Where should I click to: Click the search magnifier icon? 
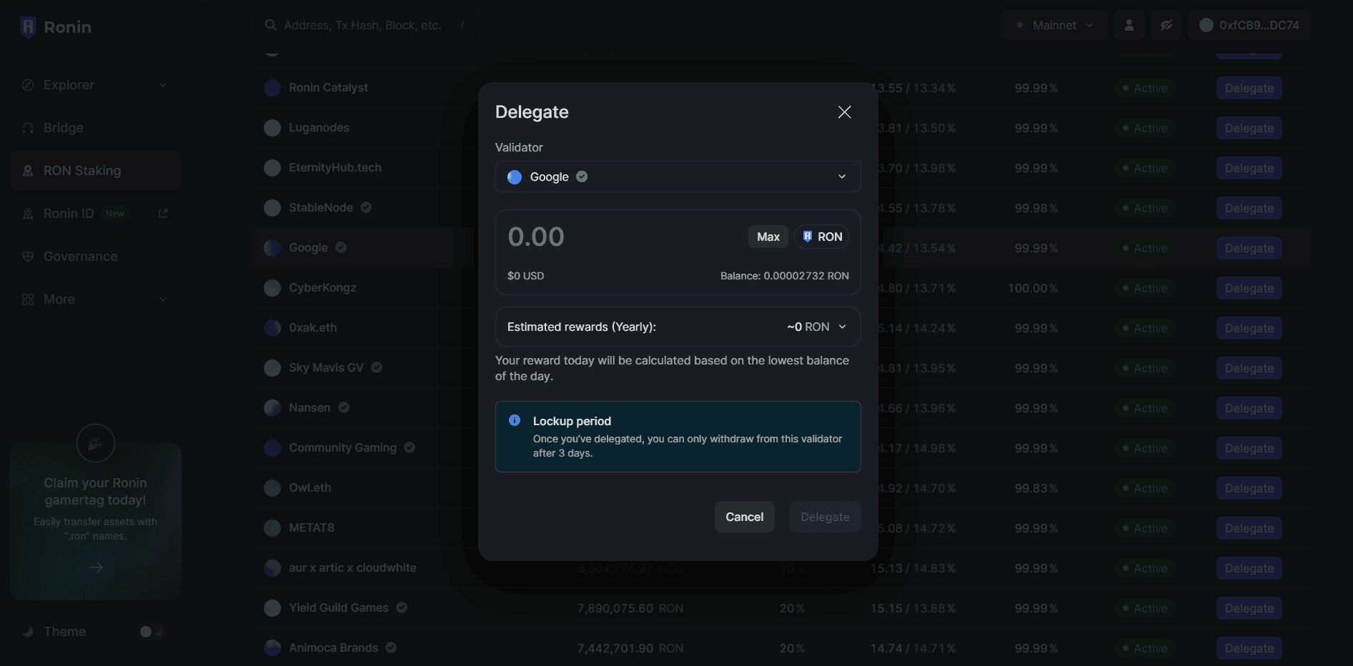(x=271, y=24)
